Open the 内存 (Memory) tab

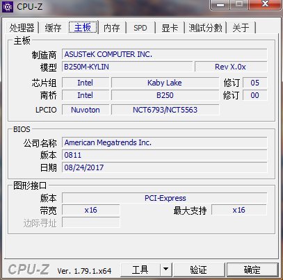point(112,28)
